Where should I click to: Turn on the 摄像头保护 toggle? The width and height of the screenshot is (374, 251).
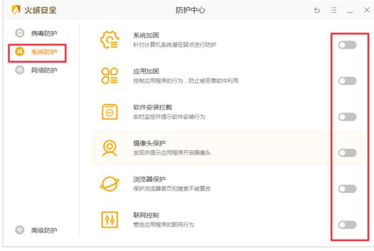pos(348,153)
